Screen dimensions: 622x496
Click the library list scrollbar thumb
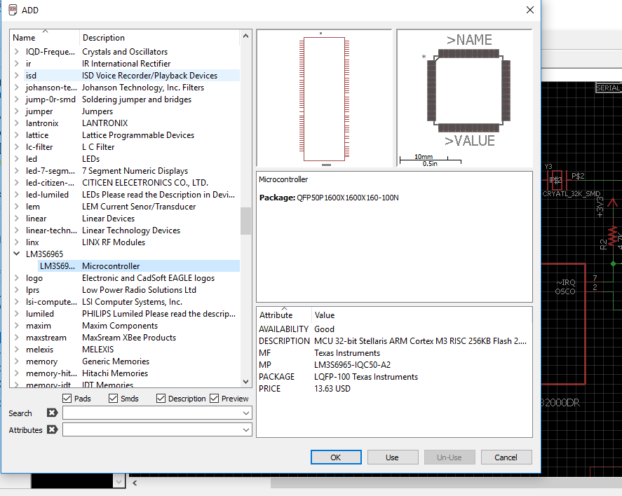tap(245, 221)
